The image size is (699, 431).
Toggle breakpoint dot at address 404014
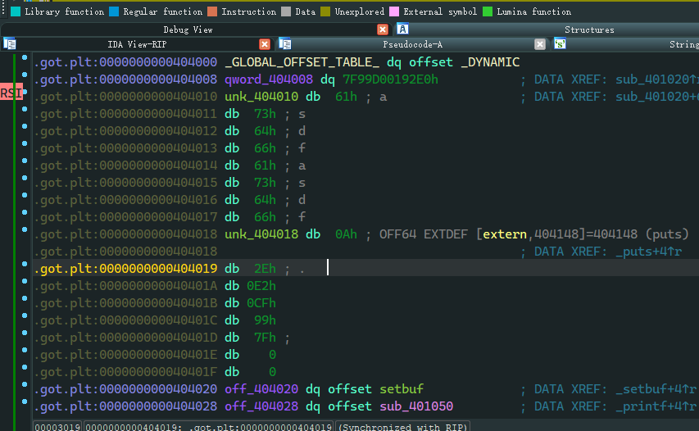pos(27,166)
